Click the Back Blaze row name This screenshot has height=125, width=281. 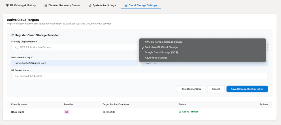(18, 112)
